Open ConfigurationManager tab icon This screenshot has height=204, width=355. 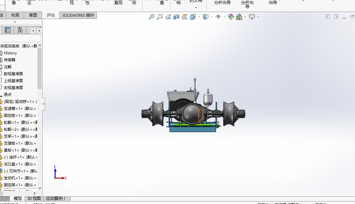[20, 30]
